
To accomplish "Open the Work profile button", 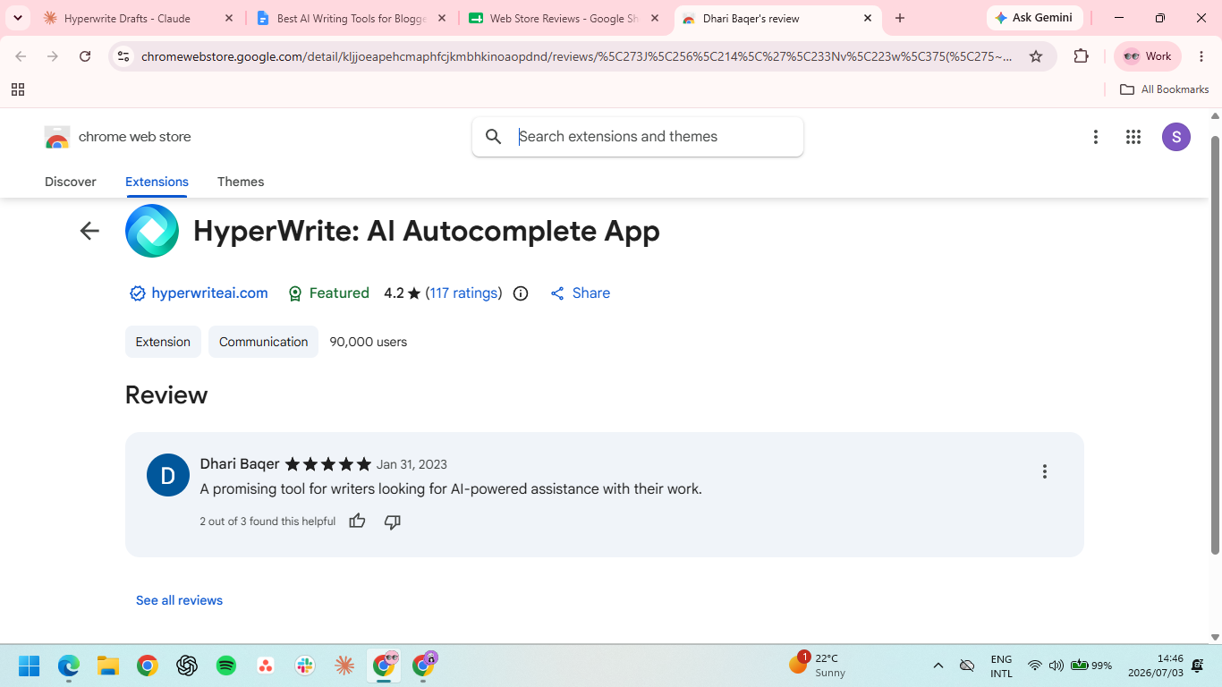I will tap(1148, 56).
